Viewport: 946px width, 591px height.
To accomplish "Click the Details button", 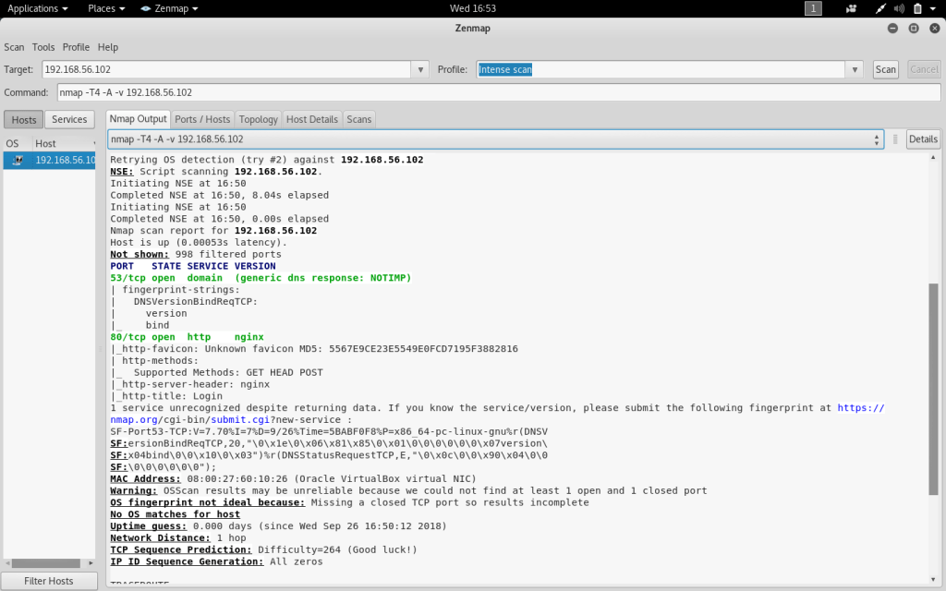I will tap(923, 139).
